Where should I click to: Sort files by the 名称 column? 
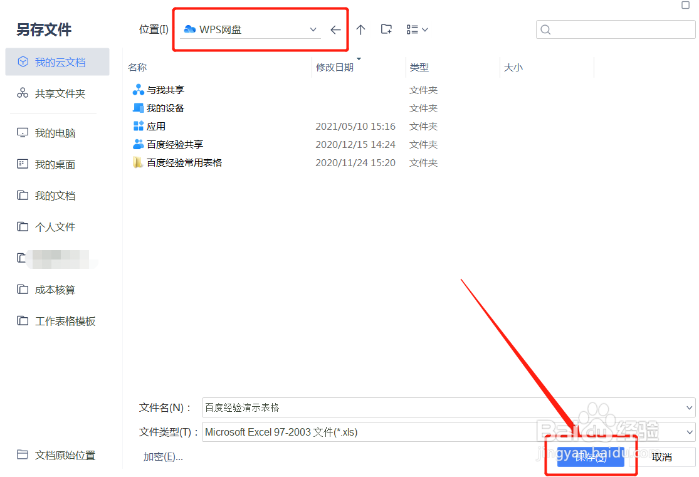137,67
